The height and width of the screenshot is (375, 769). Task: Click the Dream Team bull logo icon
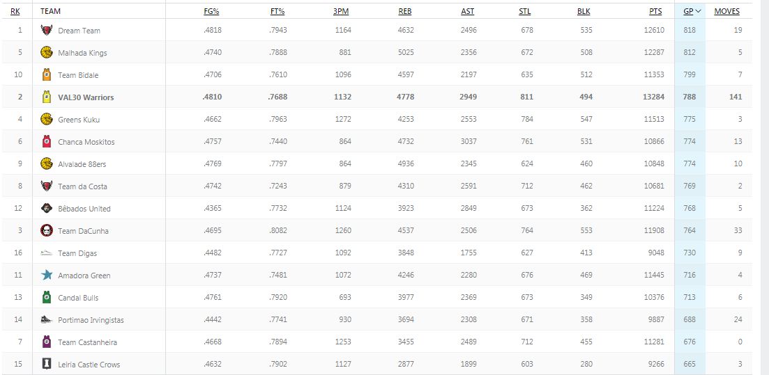(x=47, y=30)
